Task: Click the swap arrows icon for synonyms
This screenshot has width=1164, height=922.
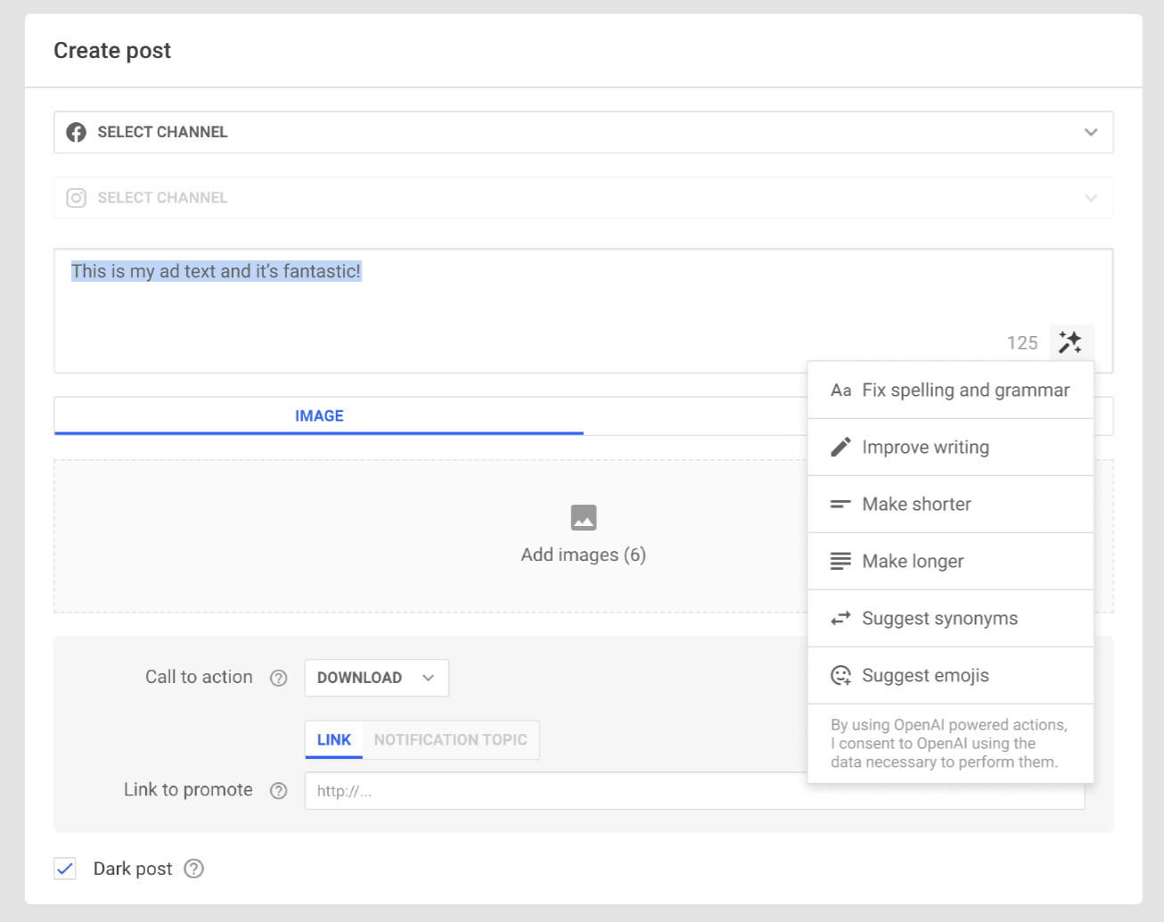Action: [840, 618]
